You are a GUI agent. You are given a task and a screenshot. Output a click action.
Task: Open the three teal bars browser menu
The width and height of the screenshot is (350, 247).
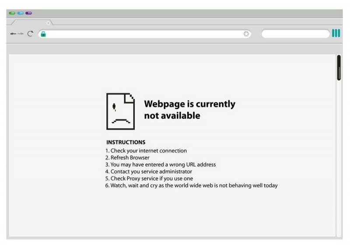336,33
